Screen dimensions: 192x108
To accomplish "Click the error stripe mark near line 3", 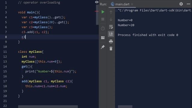I will click(x=97, y=11).
